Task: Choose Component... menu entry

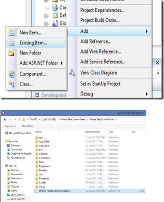Action: pos(36,74)
